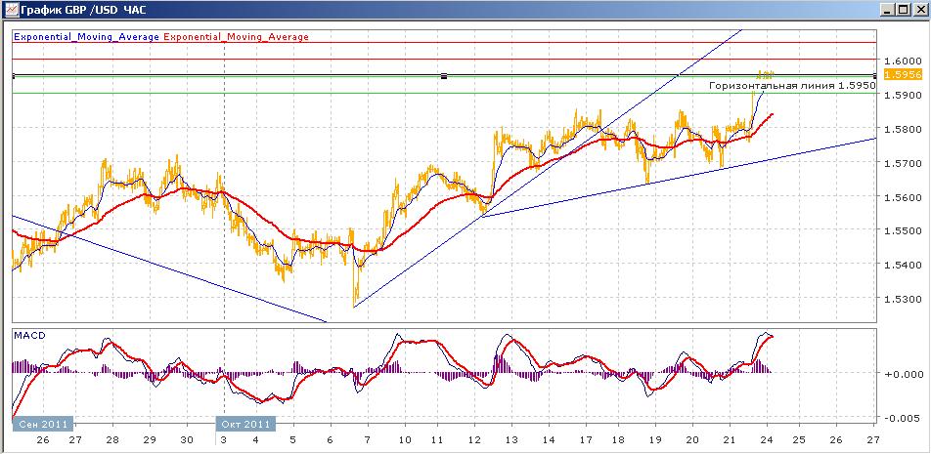Click the 1.5600 price axis label
The width and height of the screenshot is (931, 454).
(903, 197)
